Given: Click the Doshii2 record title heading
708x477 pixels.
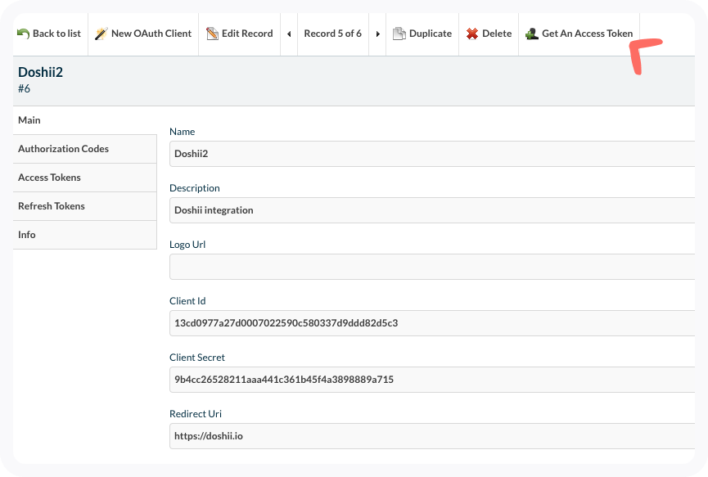Looking at the screenshot, I should point(40,72).
